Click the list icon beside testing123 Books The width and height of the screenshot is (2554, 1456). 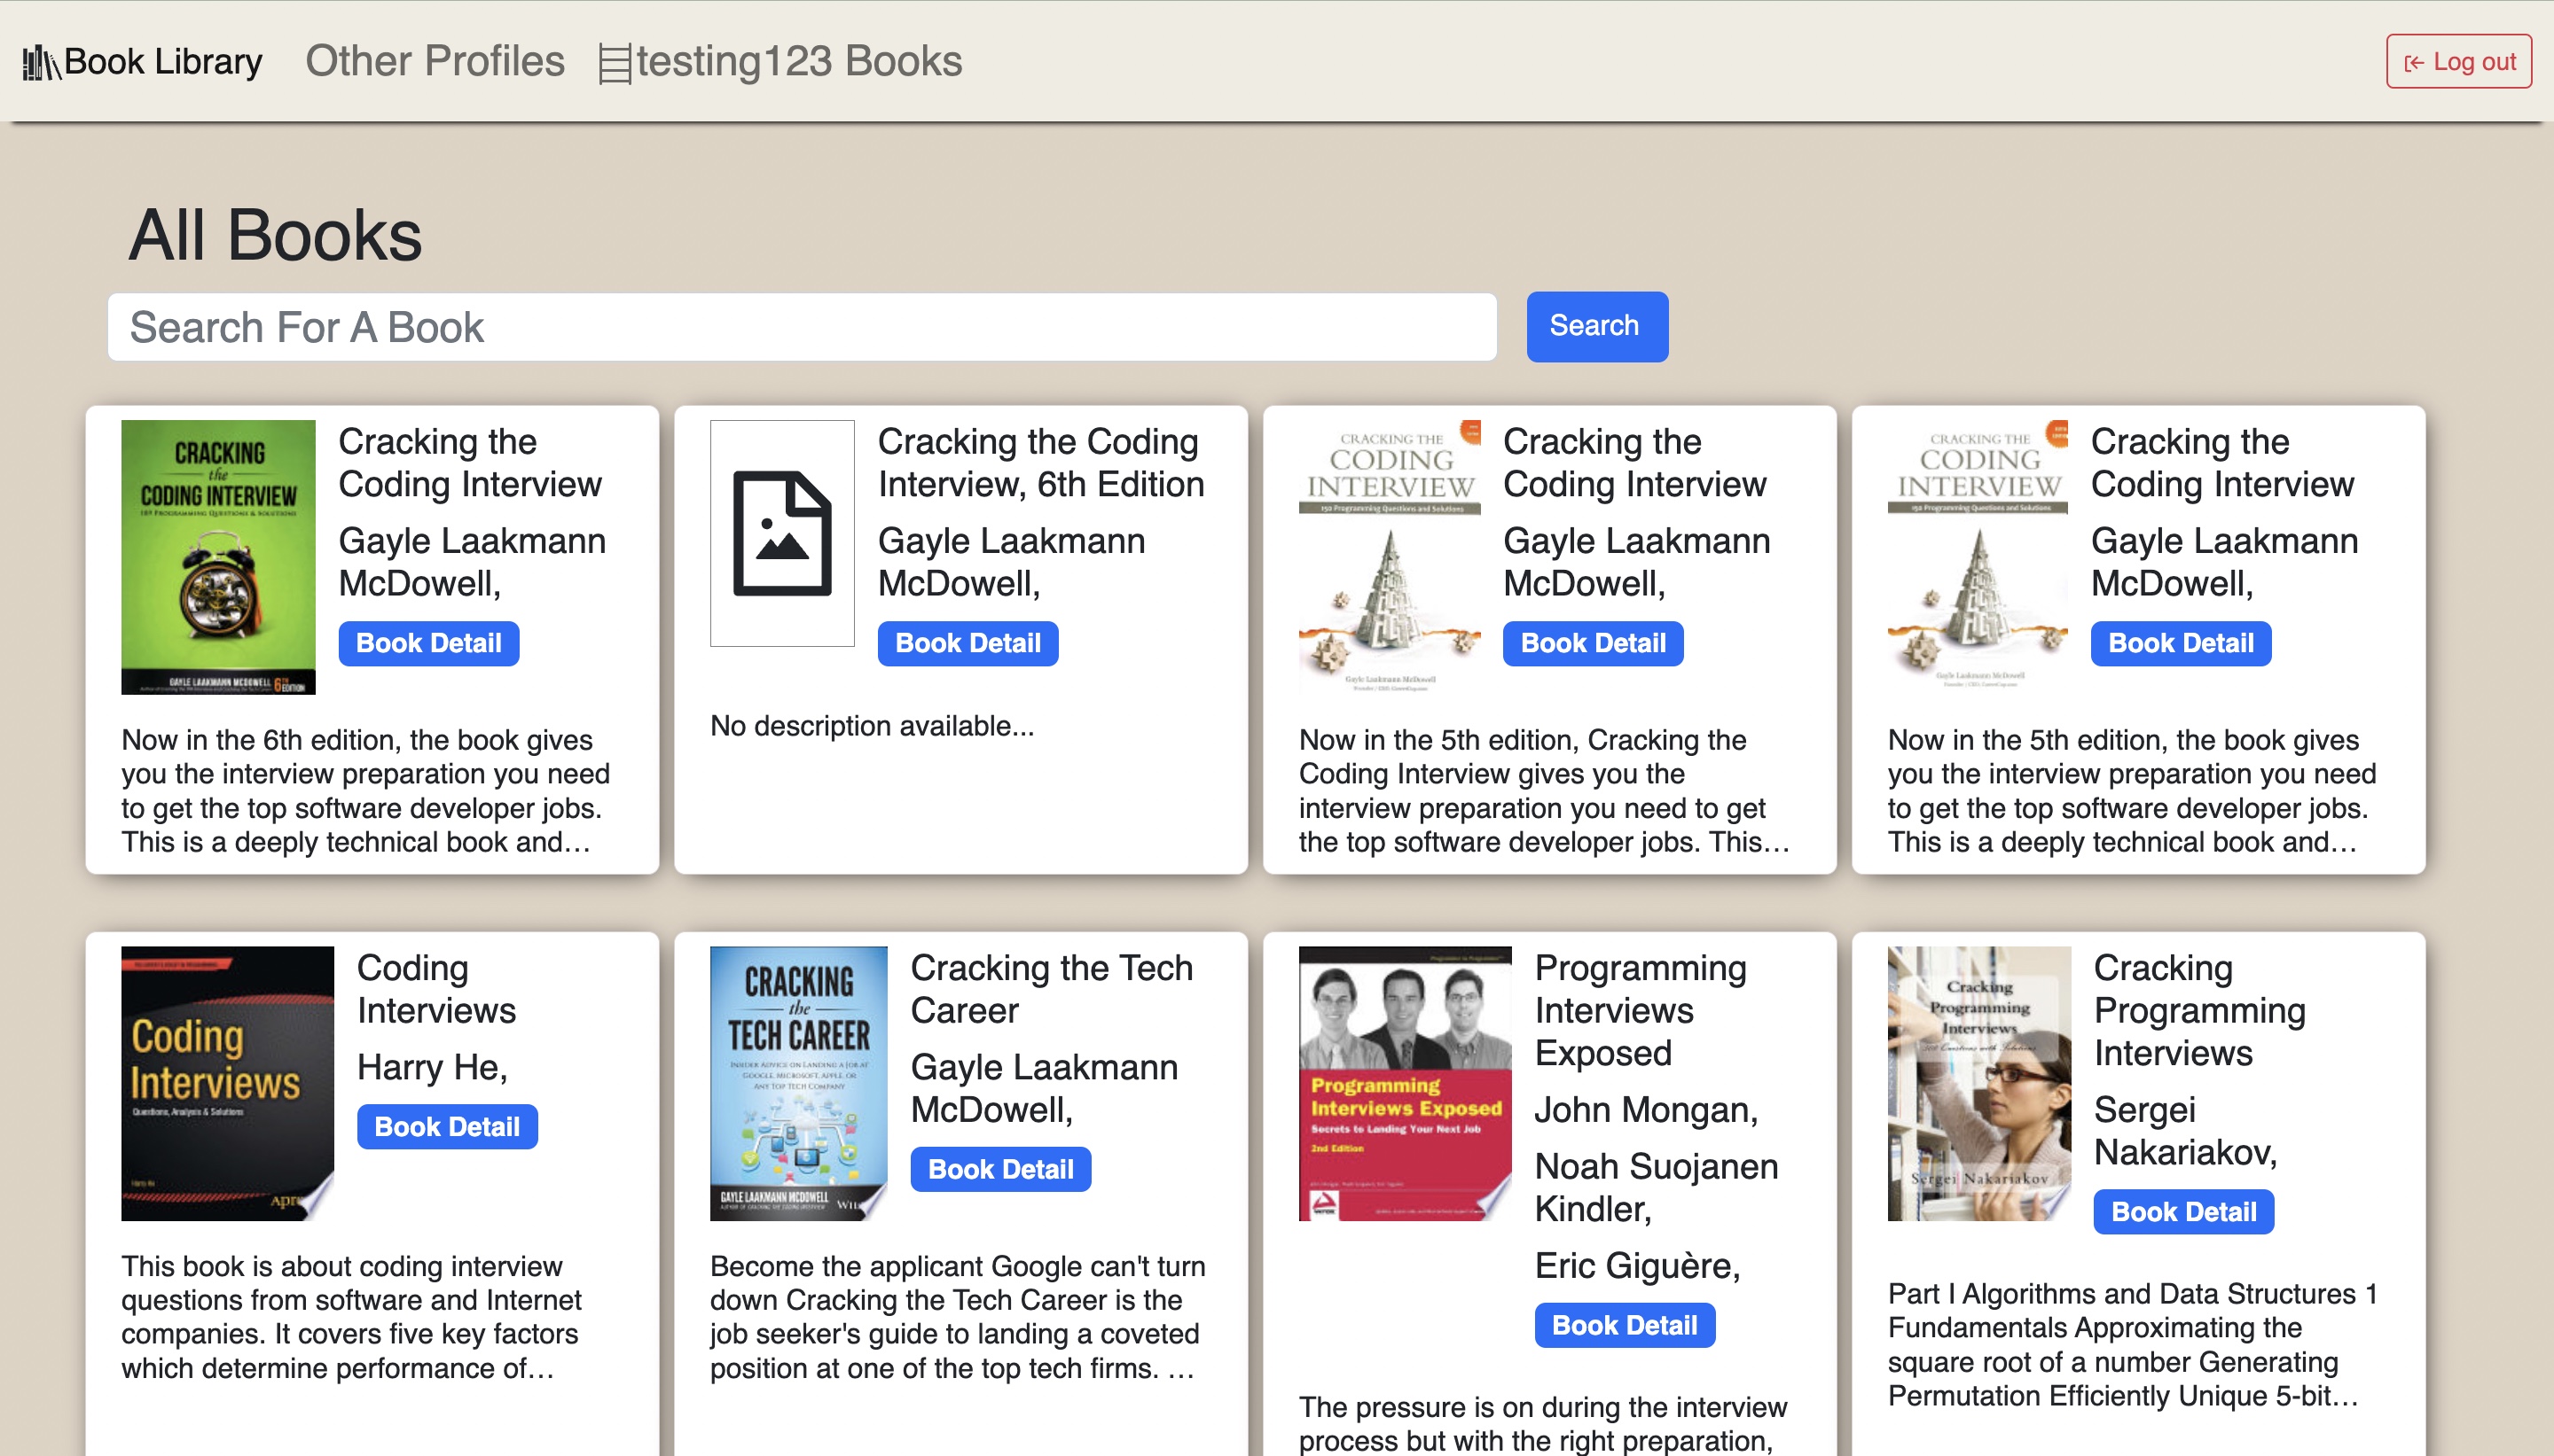[x=615, y=64]
